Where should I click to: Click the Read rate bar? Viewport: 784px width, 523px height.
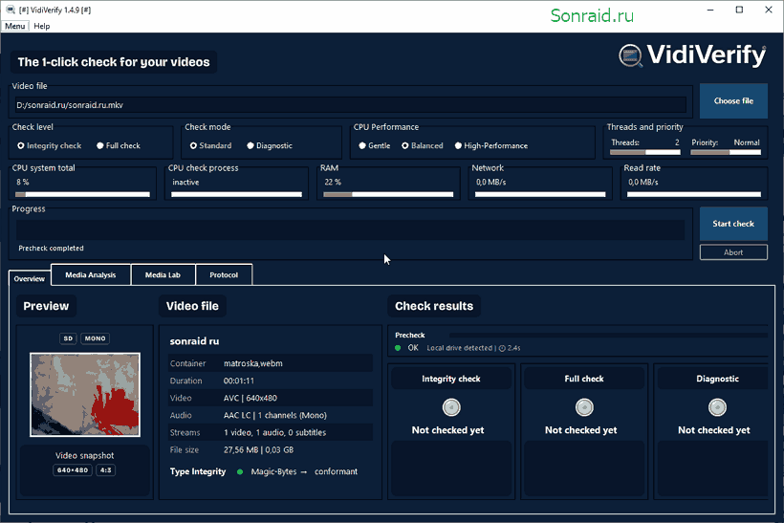[x=694, y=194]
